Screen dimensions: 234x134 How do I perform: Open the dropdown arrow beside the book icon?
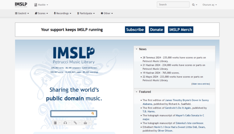tap(60, 123)
